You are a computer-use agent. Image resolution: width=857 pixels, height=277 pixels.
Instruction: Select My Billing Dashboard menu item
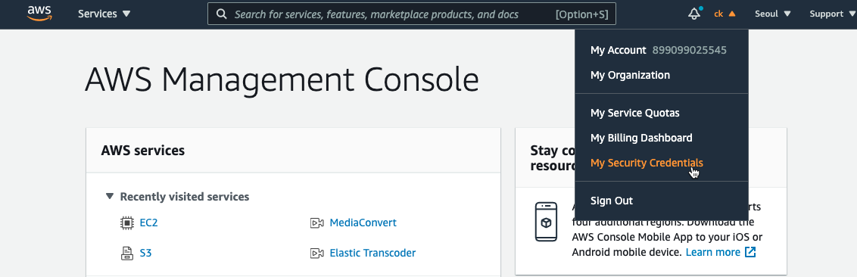pos(641,138)
